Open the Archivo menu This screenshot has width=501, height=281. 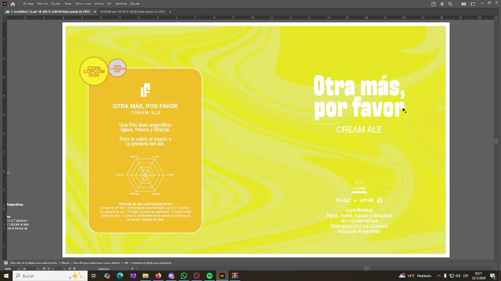tap(28, 4)
